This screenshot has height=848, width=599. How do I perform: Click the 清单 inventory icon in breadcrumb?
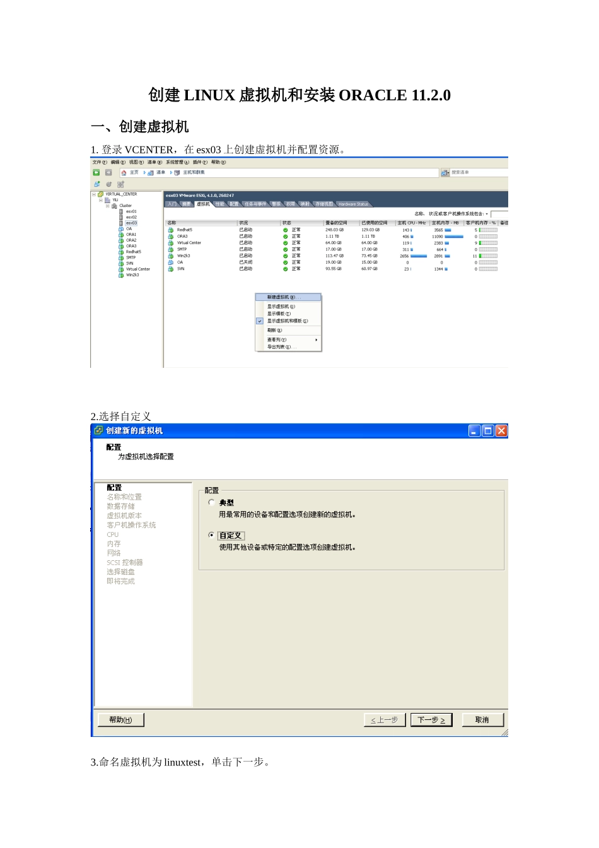pos(151,172)
